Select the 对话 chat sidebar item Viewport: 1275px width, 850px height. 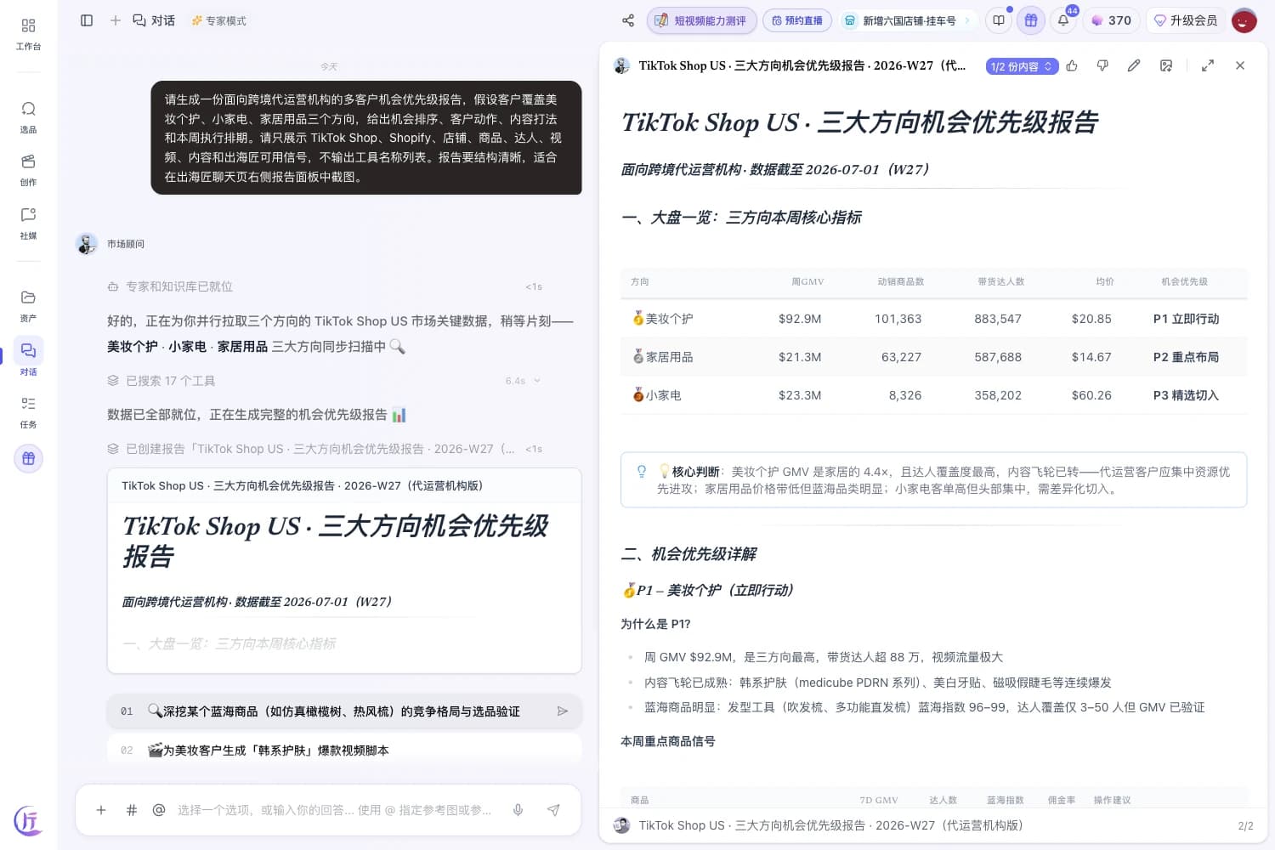28,359
